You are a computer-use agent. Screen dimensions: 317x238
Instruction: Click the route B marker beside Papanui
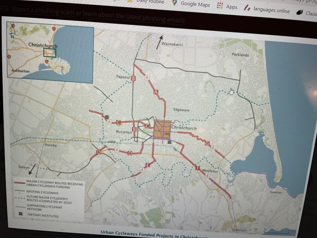[133, 78]
